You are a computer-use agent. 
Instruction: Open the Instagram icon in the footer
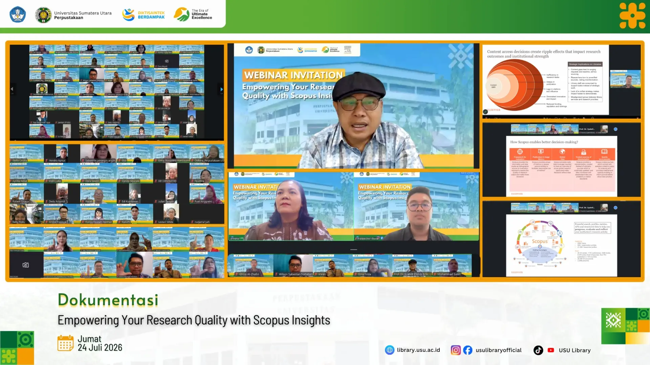click(456, 350)
